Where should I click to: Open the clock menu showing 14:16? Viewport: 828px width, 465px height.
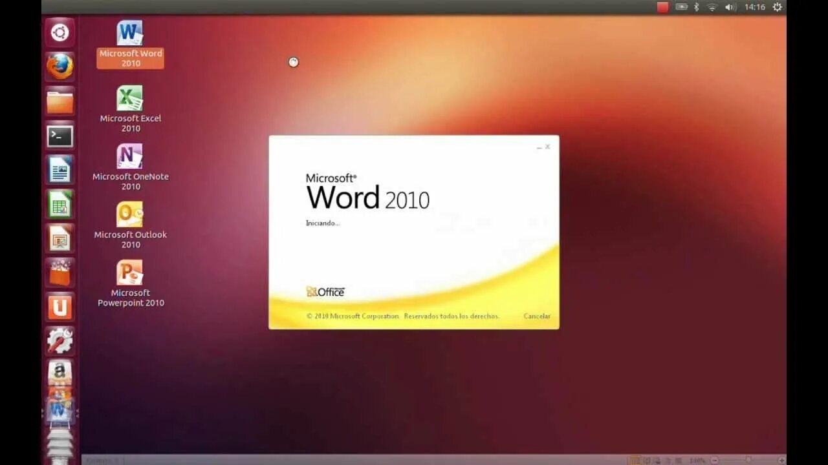[754, 7]
